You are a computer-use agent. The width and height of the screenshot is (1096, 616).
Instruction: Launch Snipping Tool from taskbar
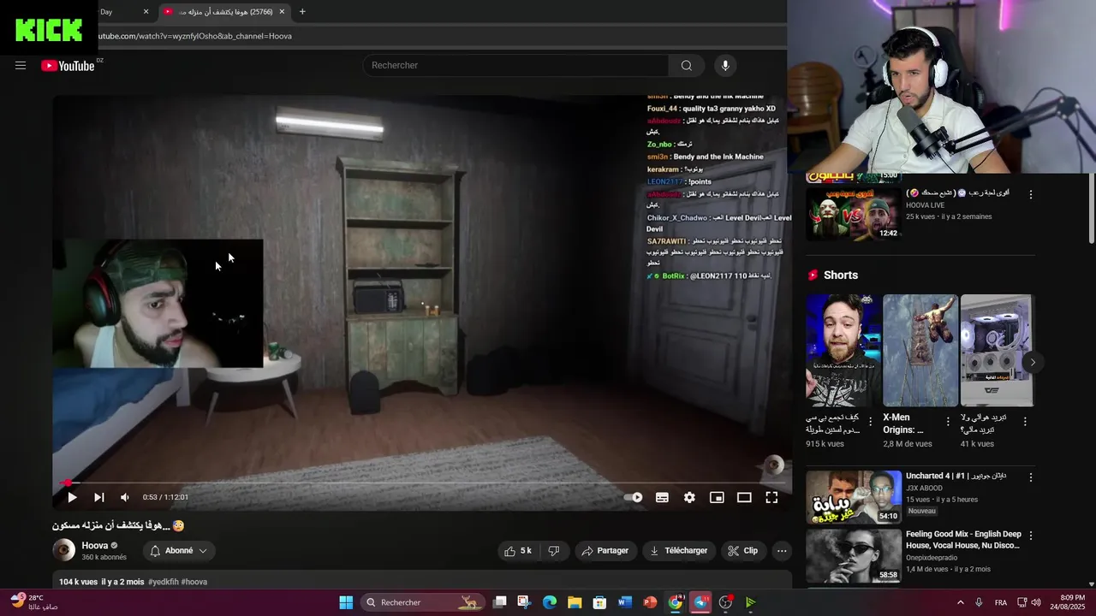tap(525, 602)
